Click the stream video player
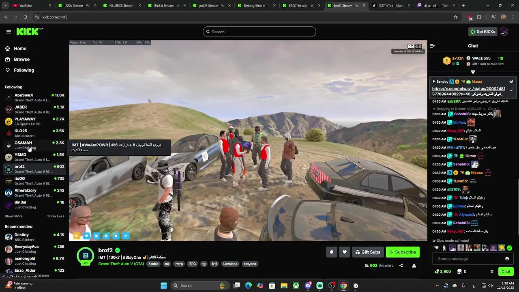 tap(248, 141)
